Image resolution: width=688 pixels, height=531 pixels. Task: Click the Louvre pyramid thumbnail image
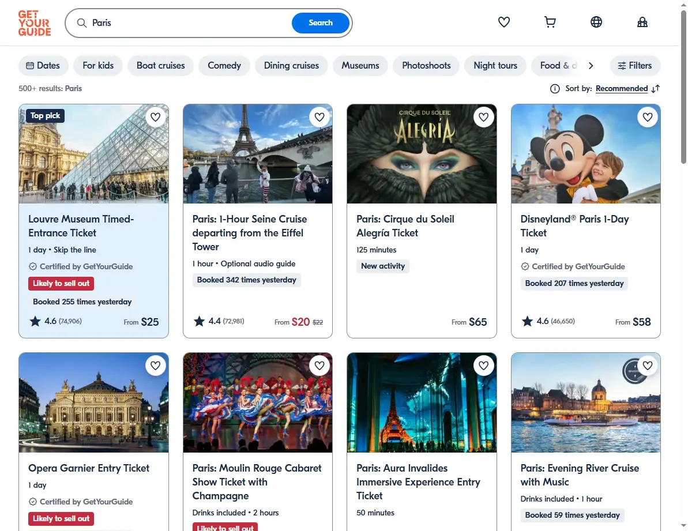pos(93,153)
